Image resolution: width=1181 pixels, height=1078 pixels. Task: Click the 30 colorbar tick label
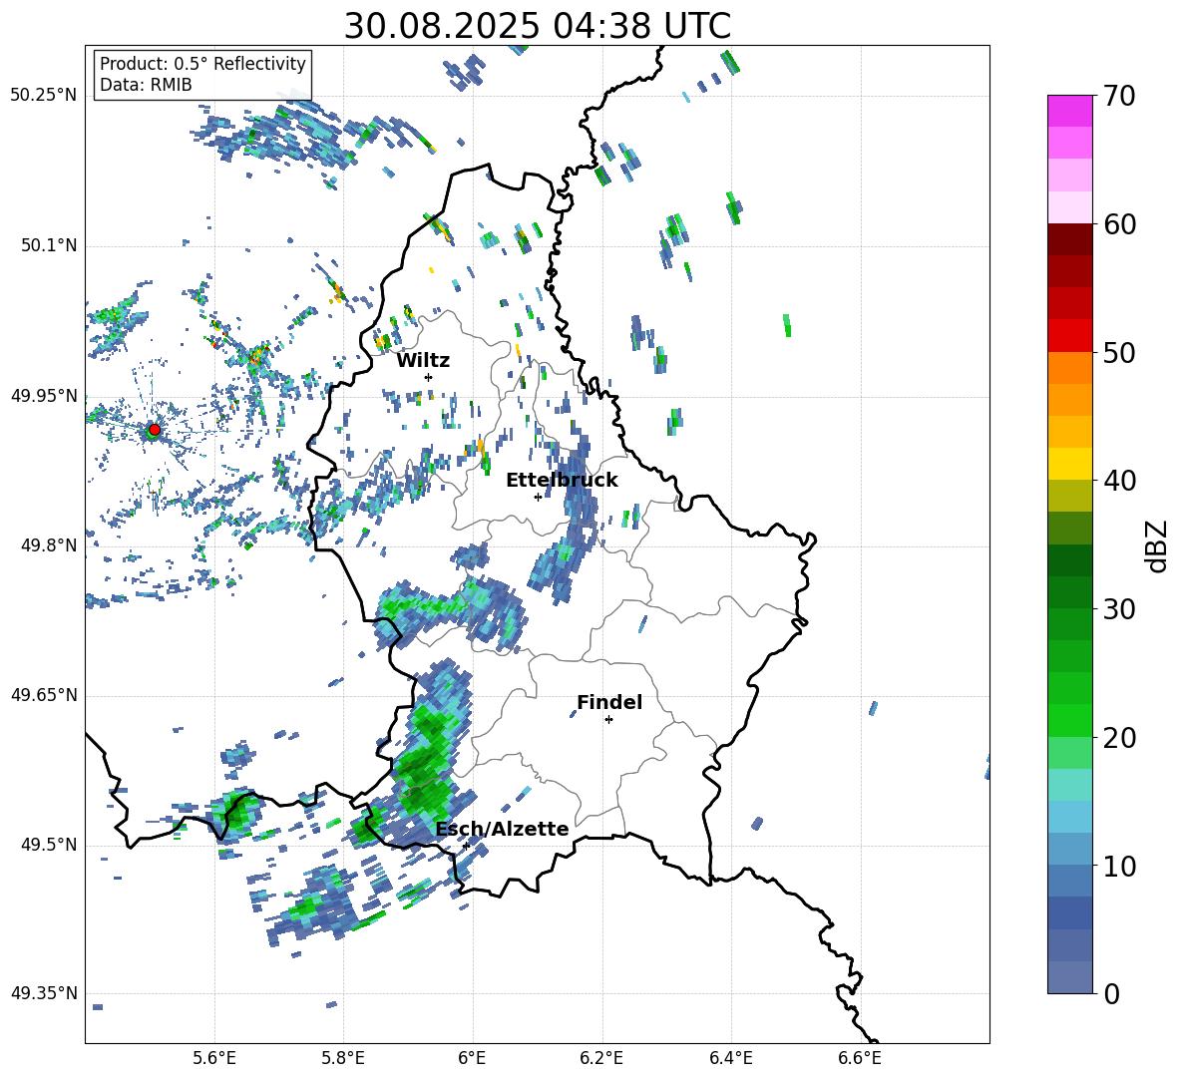[x=1119, y=609]
